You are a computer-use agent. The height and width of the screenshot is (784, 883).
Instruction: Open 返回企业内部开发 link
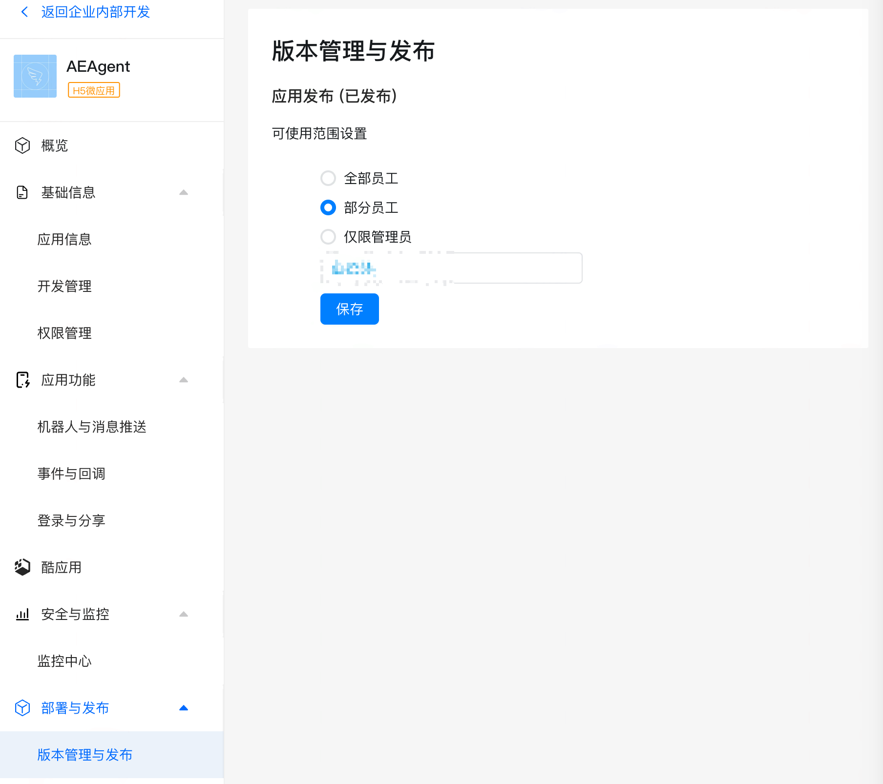96,12
